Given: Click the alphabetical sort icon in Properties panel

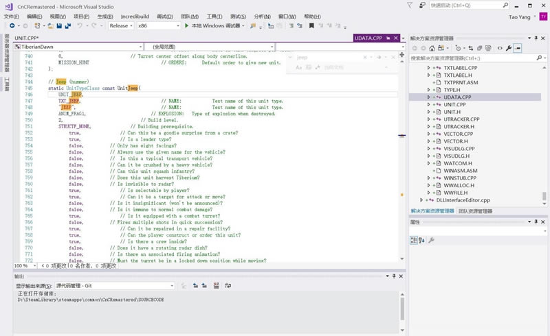Looking at the screenshot, I should 422,240.
